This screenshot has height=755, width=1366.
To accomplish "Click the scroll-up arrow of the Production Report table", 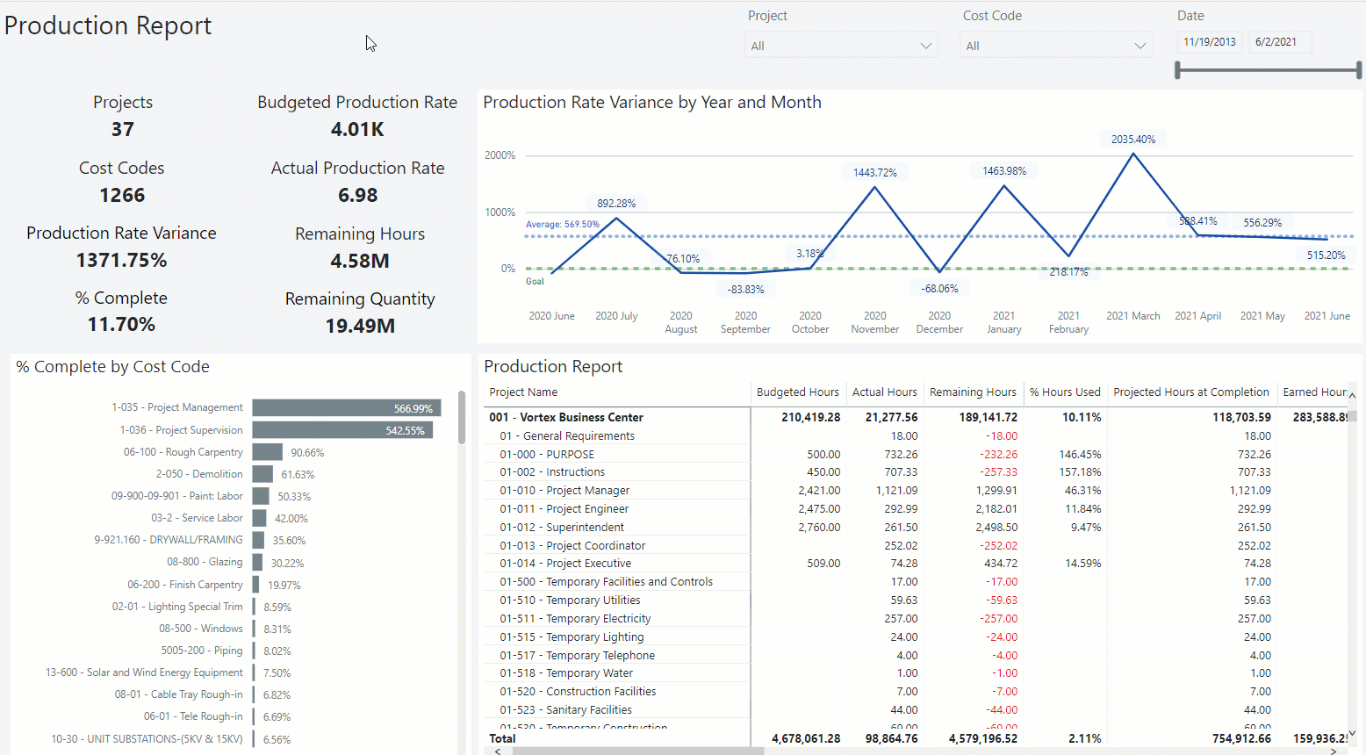I will pyautogui.click(x=1352, y=396).
